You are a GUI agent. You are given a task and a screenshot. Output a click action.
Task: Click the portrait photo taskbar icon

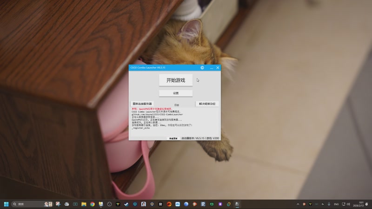click(143, 204)
